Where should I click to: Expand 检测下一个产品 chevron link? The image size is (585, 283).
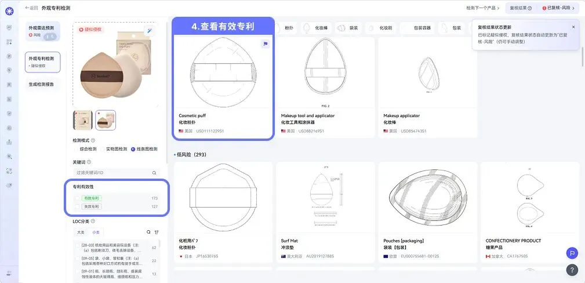click(x=483, y=8)
